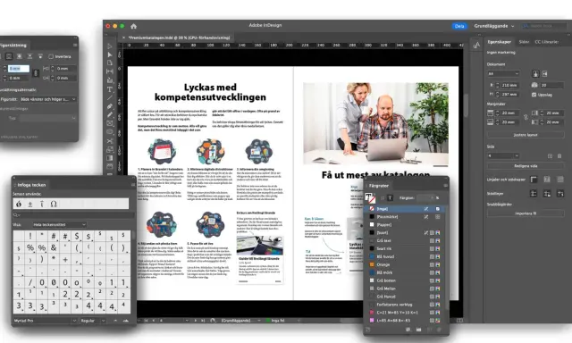Image resolution: width=572 pixels, height=343 pixels.
Task: Pick the Page tool in toolbox
Action: 110,63
